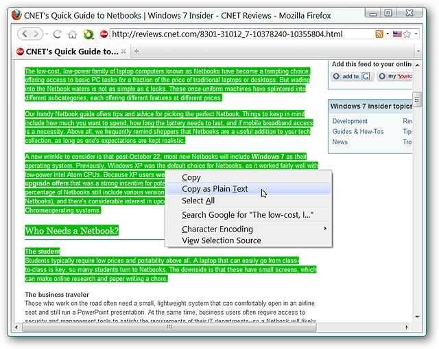The height and width of the screenshot is (349, 439).
Task: Open the URL history dropdown arrow
Action: [x=416, y=34]
